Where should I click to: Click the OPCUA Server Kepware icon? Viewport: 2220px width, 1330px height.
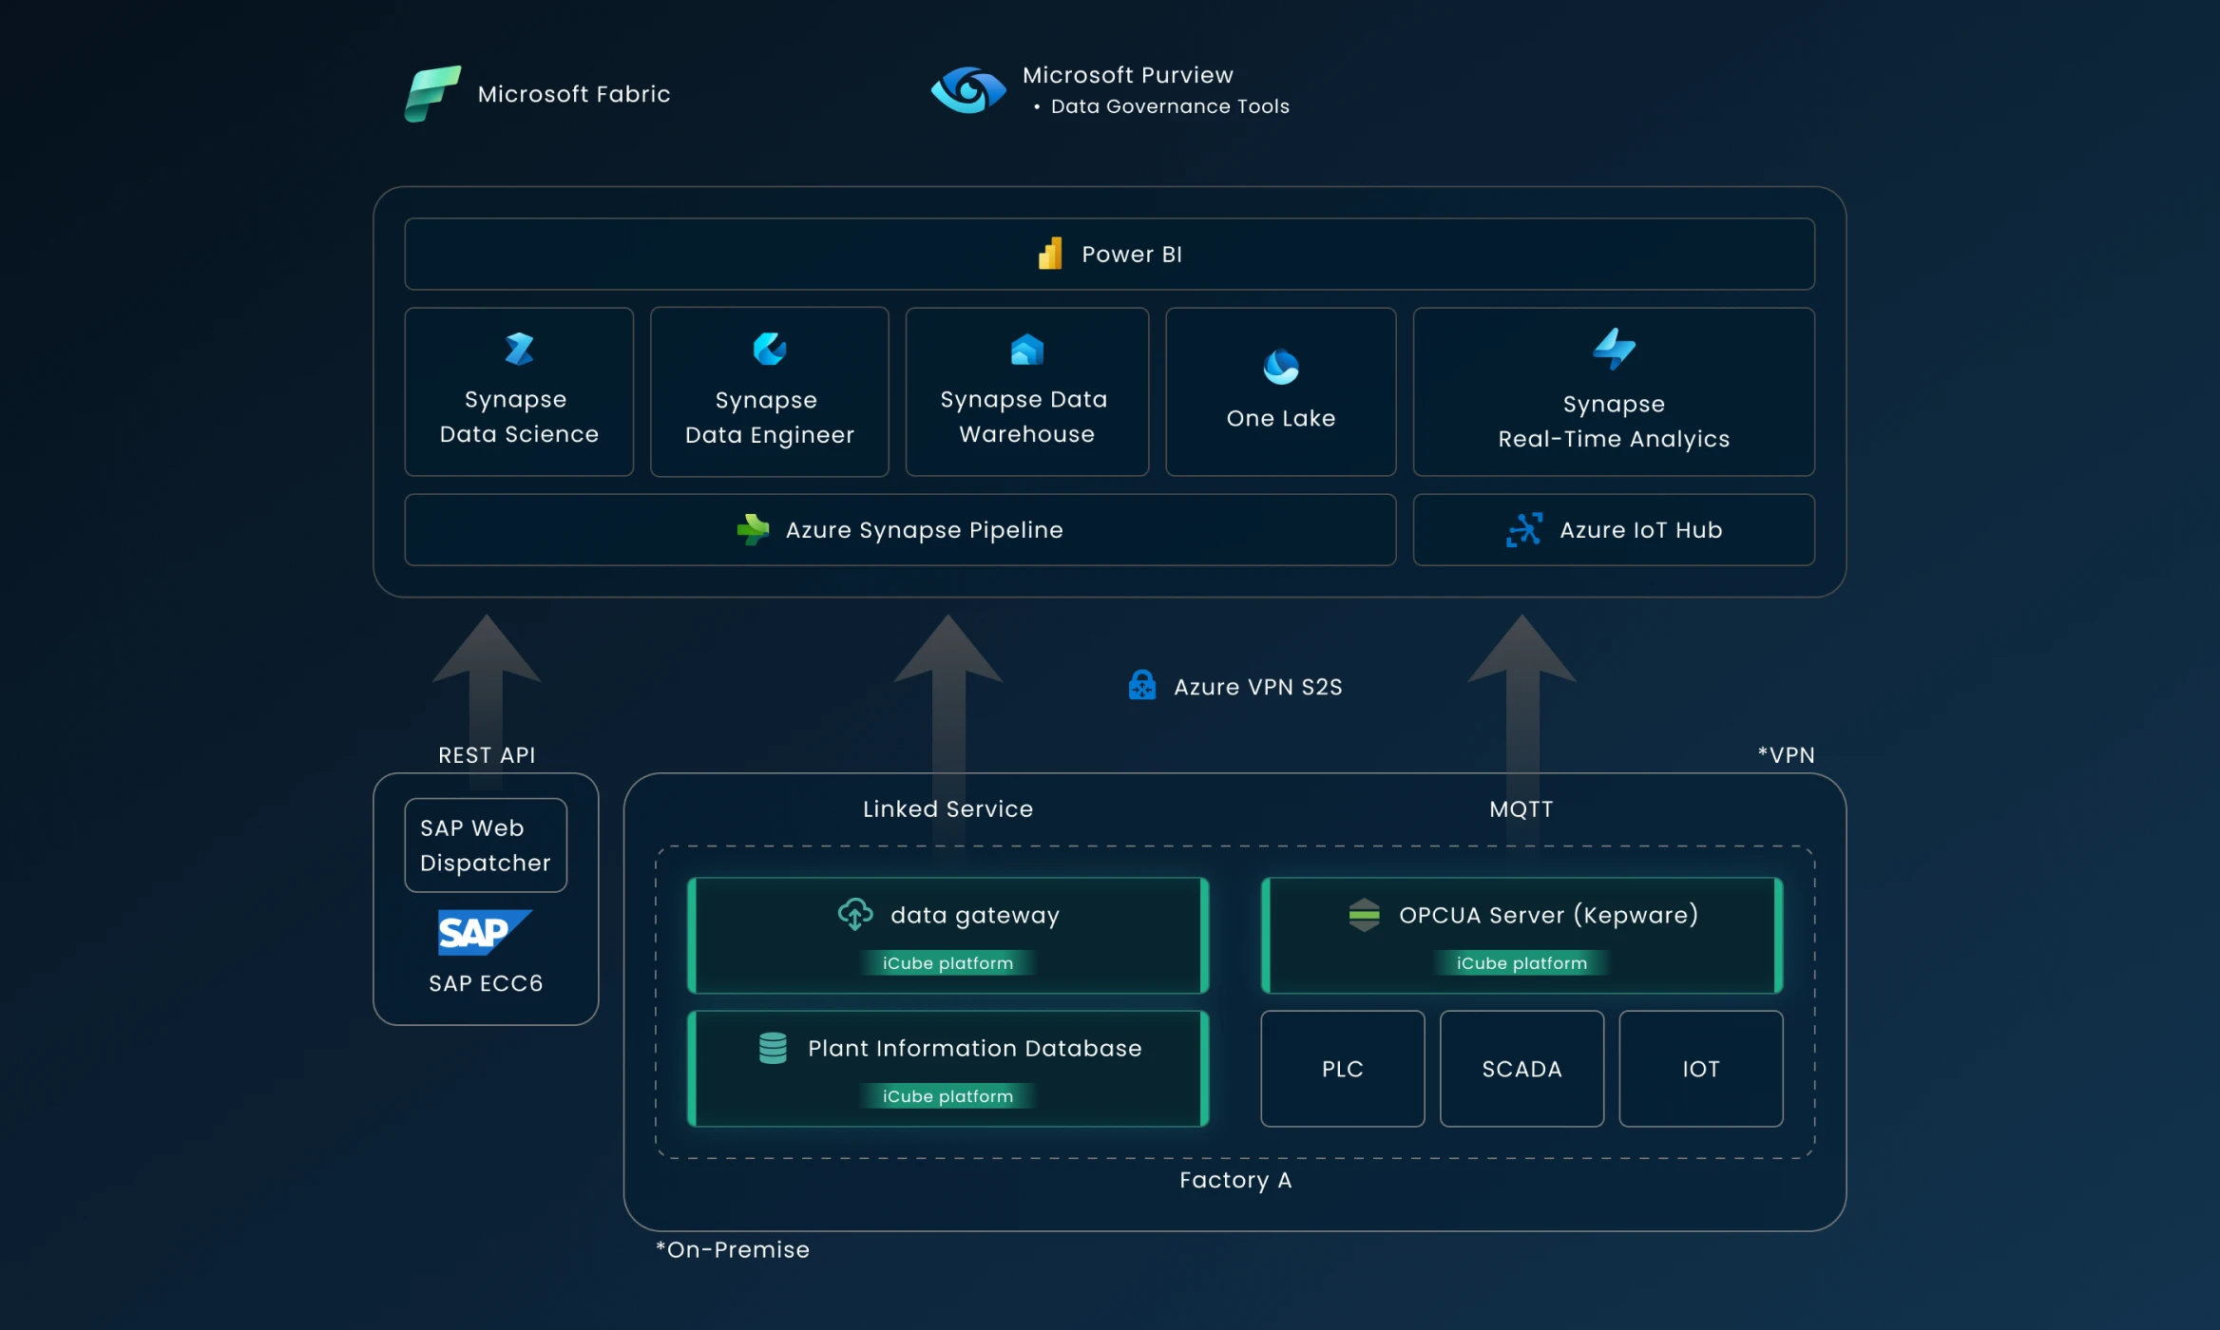point(1364,915)
